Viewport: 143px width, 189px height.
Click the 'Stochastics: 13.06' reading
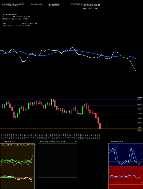pyautogui.click(x=9, y=14)
